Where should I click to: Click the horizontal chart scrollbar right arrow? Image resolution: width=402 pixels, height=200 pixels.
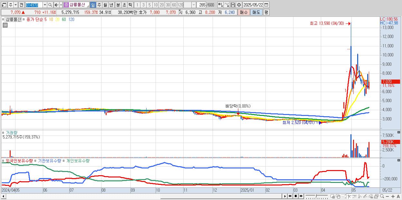(x=285, y=196)
